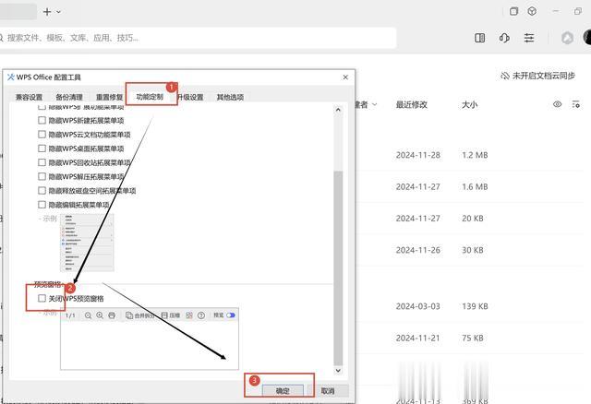591x404 pixels.
Task: Click the 139 KB size value
Action: [x=475, y=306]
